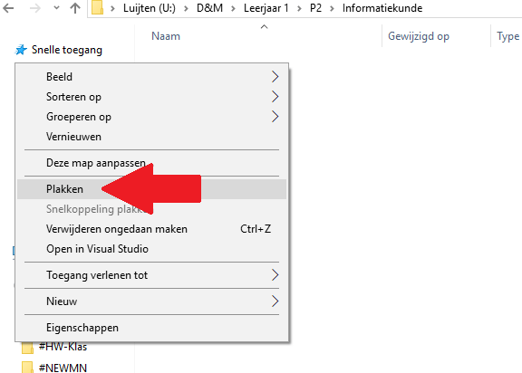The height and width of the screenshot is (373, 522).
Task: Click the arrow next to Beeld
Action: tap(275, 77)
